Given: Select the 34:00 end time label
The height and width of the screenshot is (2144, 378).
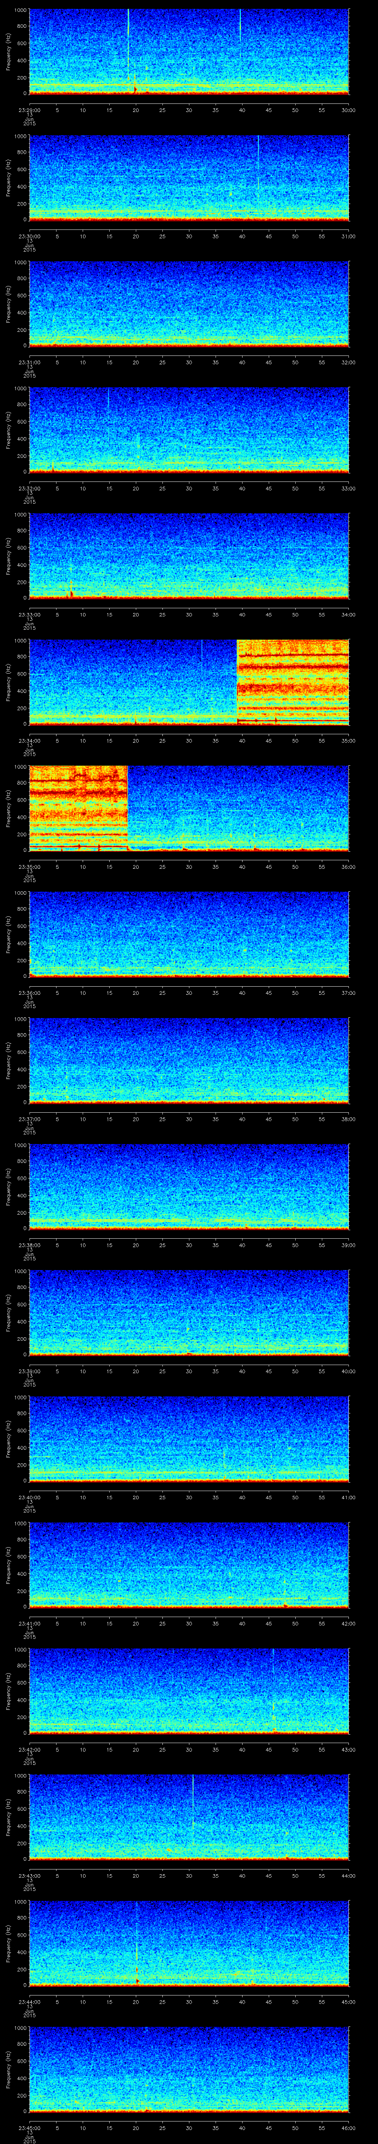Looking at the screenshot, I should point(348,614).
